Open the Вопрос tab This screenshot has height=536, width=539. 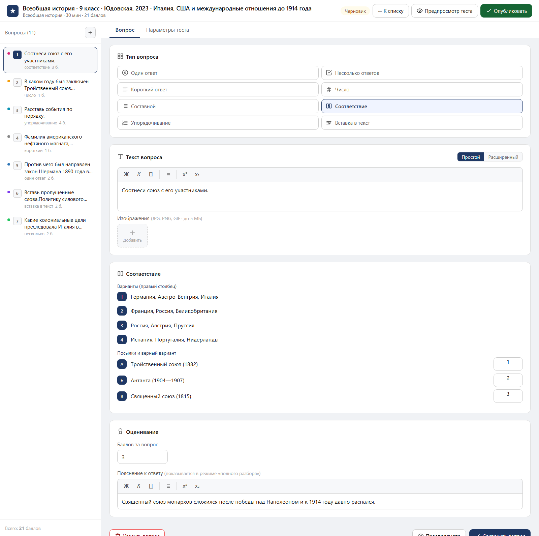(125, 30)
